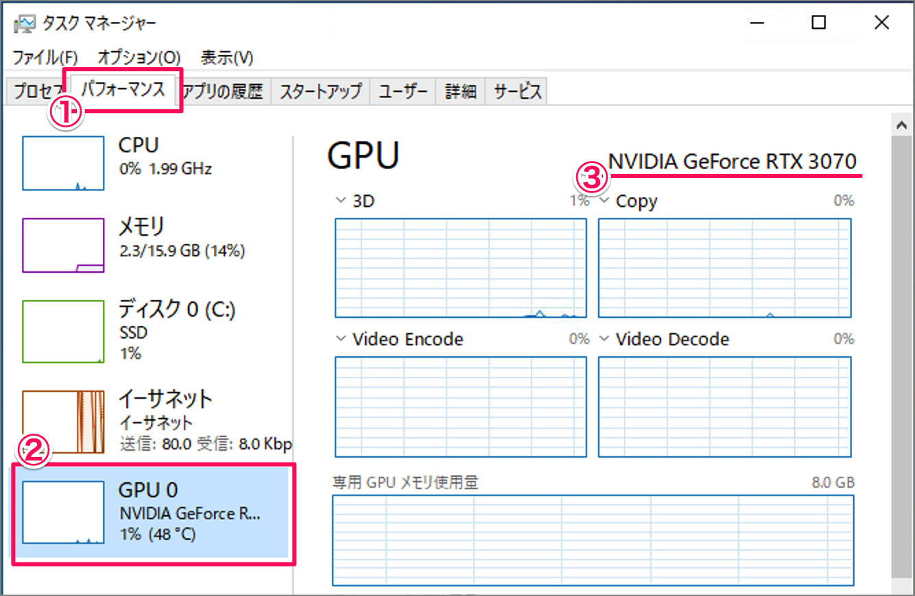
Task: Switch to the スタートアップ tab
Action: (x=320, y=92)
